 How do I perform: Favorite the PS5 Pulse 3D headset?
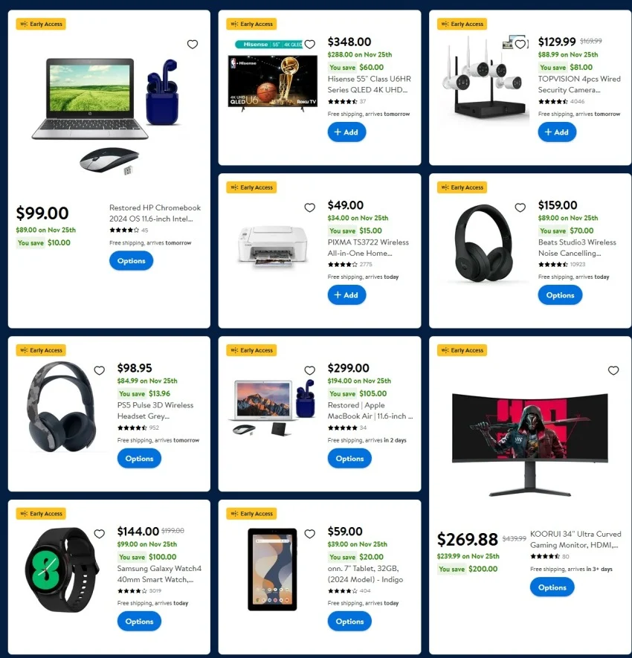pyautogui.click(x=99, y=370)
